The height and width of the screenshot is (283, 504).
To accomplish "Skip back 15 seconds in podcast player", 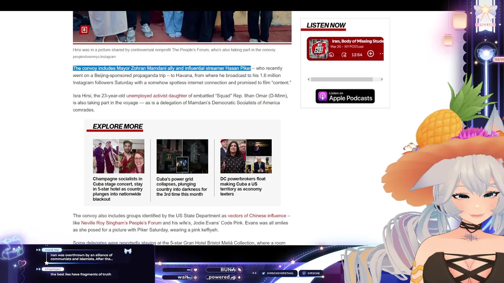I will [331, 55].
